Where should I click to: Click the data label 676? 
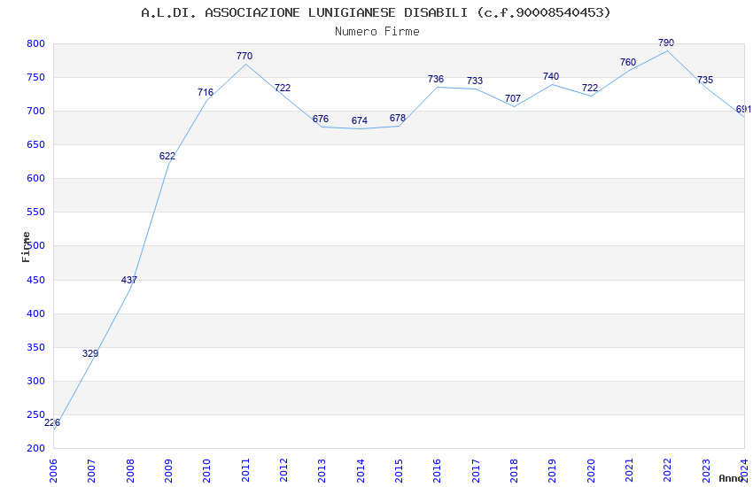321,119
